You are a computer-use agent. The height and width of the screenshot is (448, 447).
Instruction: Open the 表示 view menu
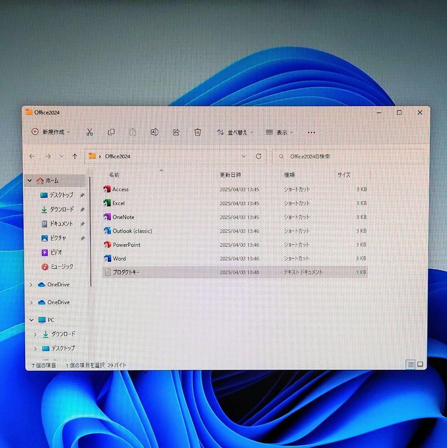coord(280,132)
